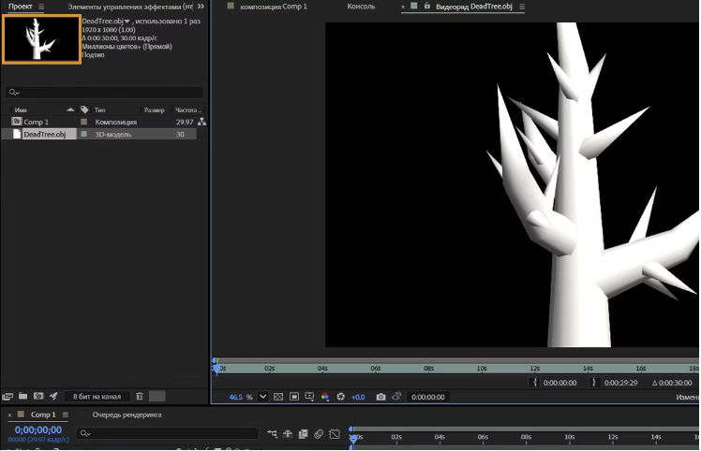Open the show channel color icon
Screen dimensions: 701x451
pyautogui.click(x=325, y=397)
